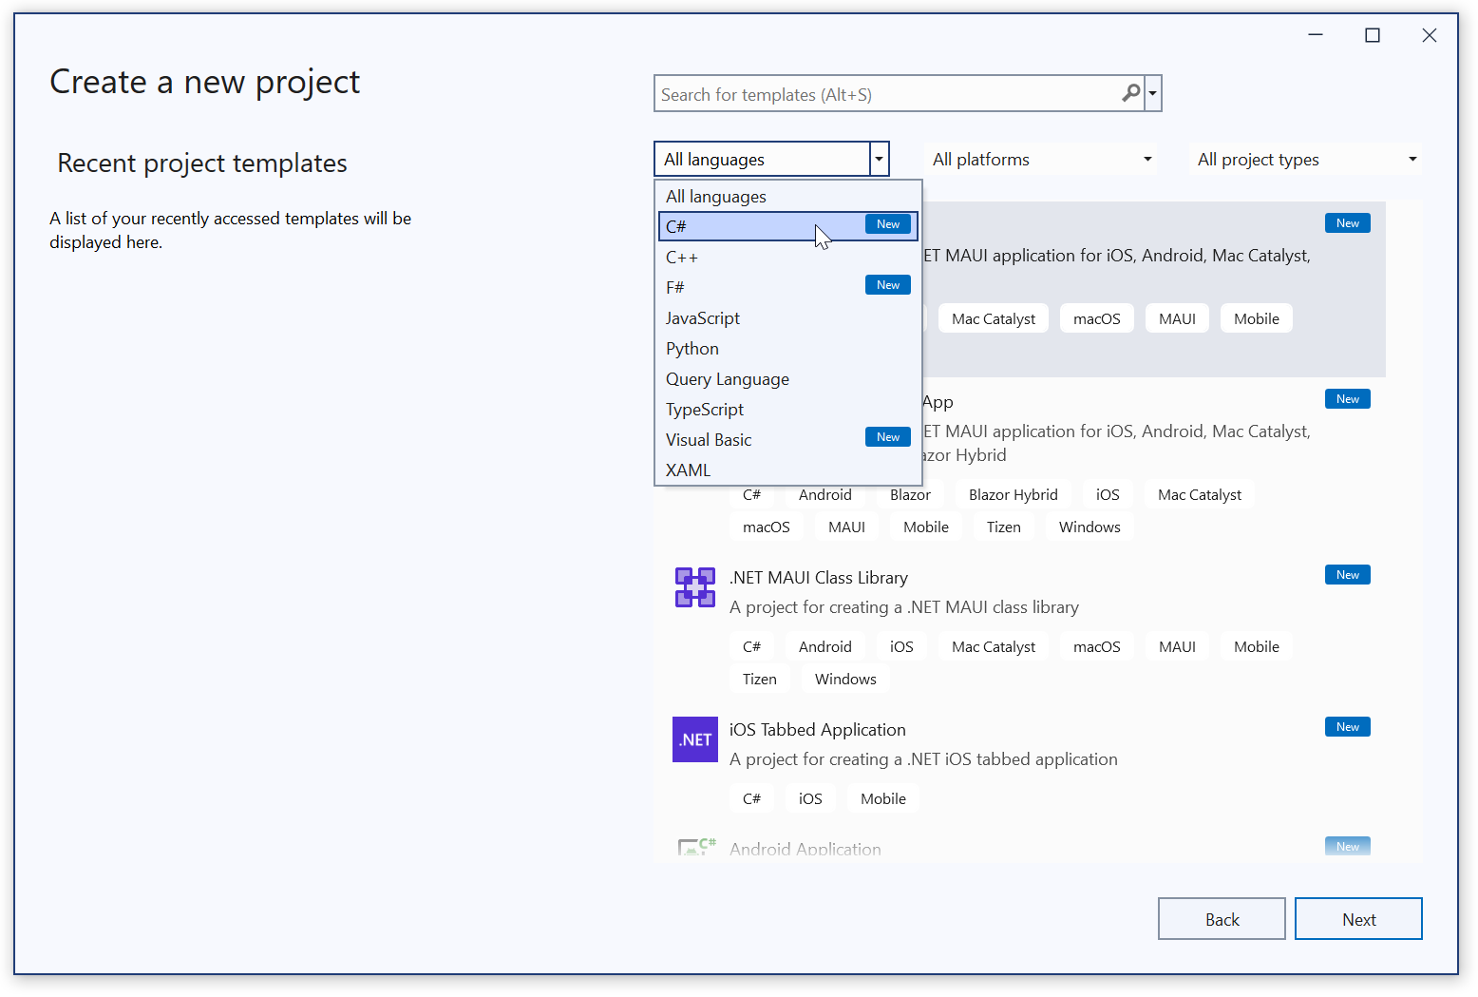Click the MAUI tag on first template
This screenshot has height=997, width=1478.
[1177, 319]
